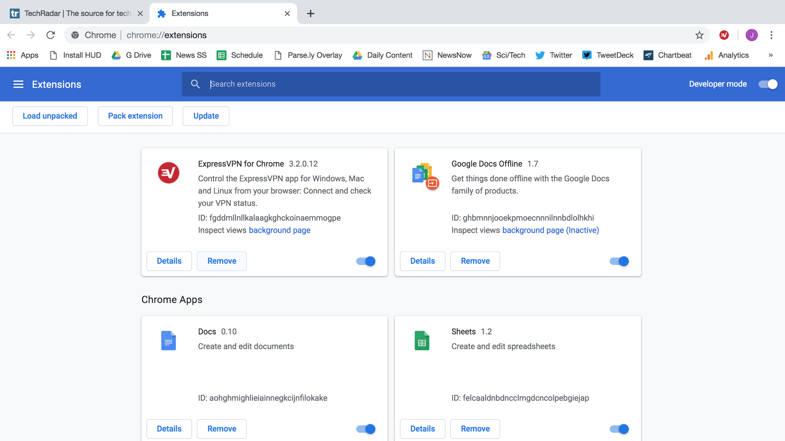The image size is (785, 441).
Task: Disable the Sheets Chrome app
Action: [x=619, y=429]
